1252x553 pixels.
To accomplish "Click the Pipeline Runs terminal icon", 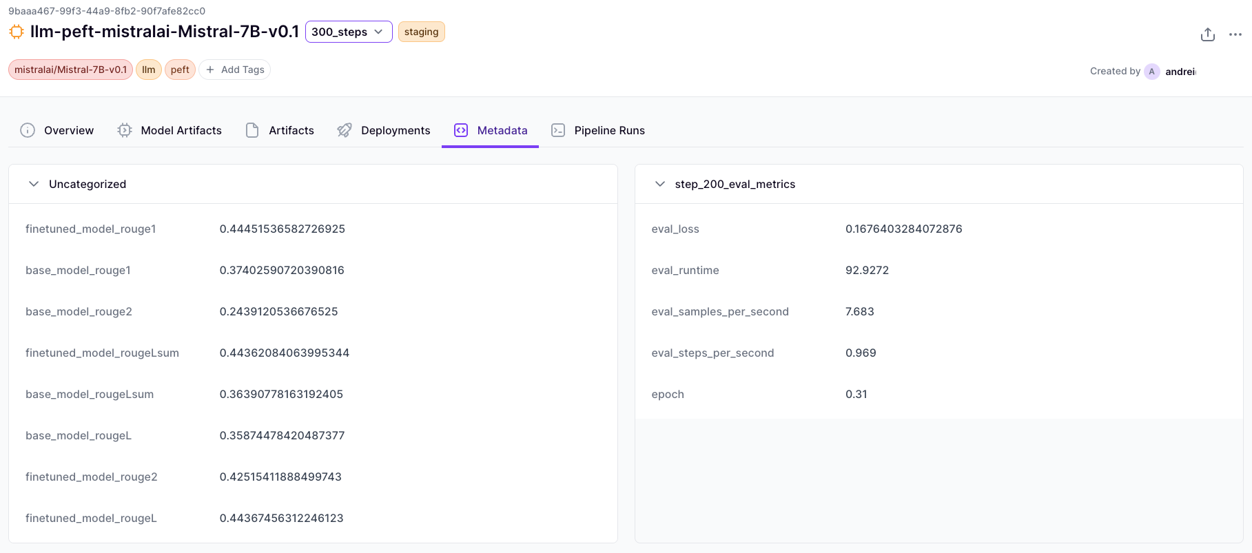I will [x=558, y=130].
